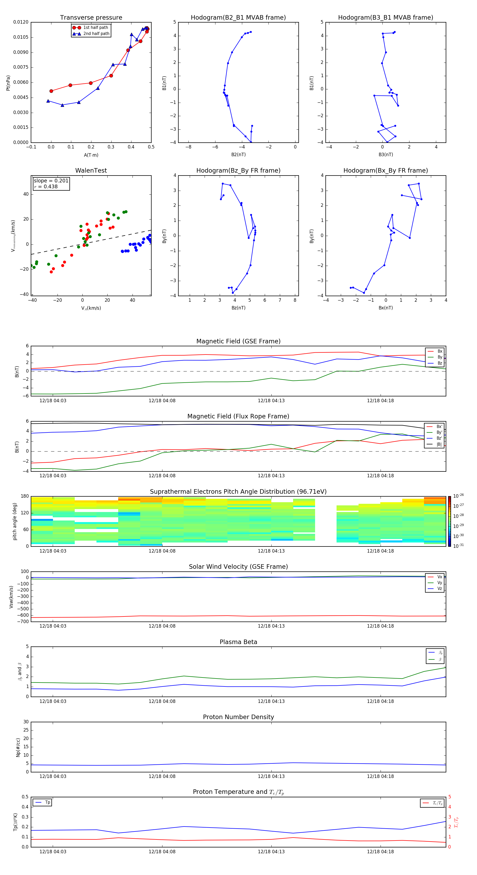Click the Tp legend entry in proton temperature panel
Screen dimensions: 477x875
click(x=42, y=803)
